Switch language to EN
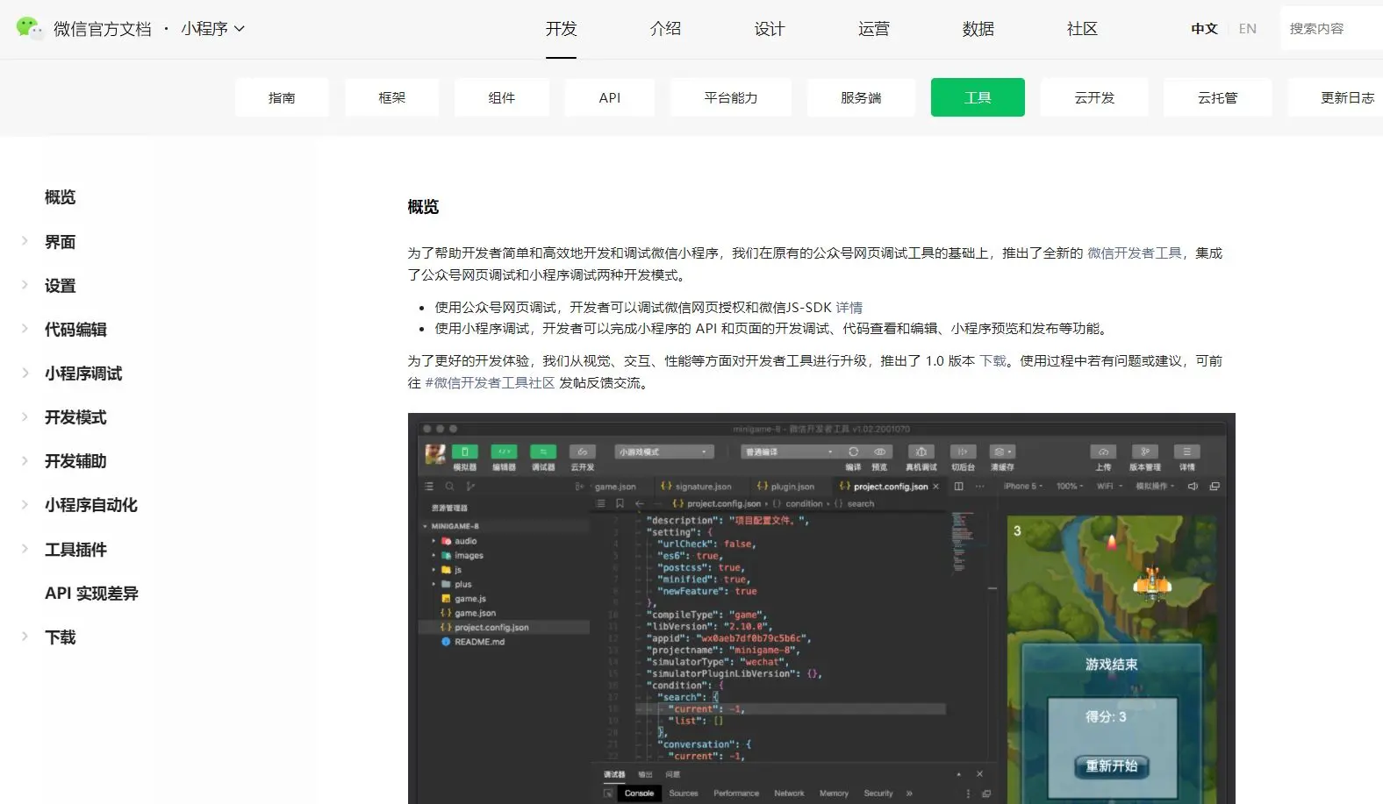Image resolution: width=1383 pixels, height=804 pixels. (1247, 29)
